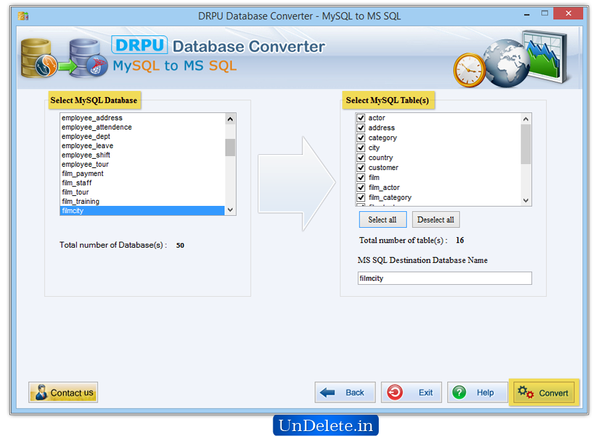The height and width of the screenshot is (437, 597).
Task: Click the MS SQL destination name field
Action: click(x=444, y=278)
